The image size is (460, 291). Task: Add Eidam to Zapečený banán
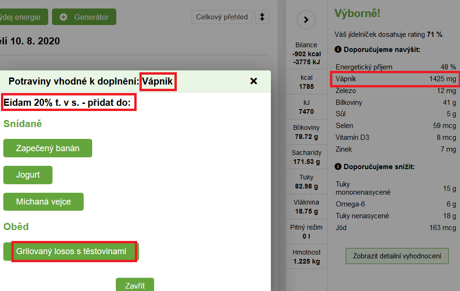pyautogui.click(x=48, y=148)
